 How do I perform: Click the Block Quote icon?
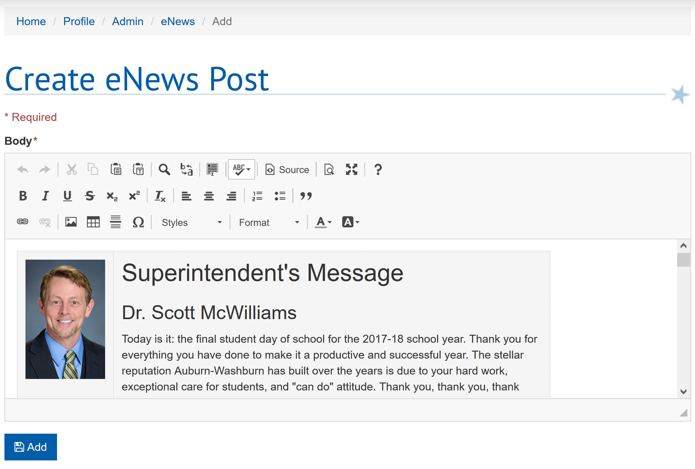[306, 196]
